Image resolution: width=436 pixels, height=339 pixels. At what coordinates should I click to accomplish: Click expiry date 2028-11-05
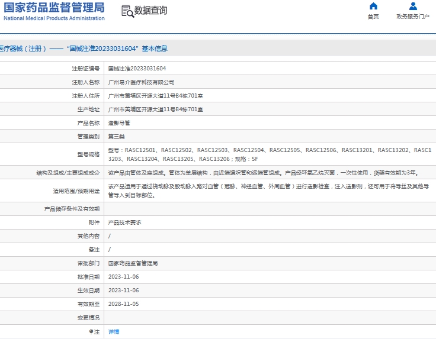[x=123, y=304]
